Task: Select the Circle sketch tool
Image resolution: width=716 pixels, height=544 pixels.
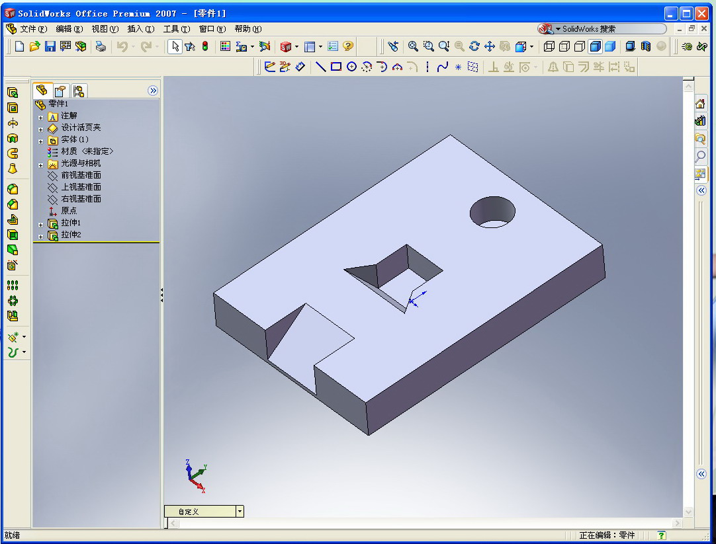Action: tap(351, 67)
